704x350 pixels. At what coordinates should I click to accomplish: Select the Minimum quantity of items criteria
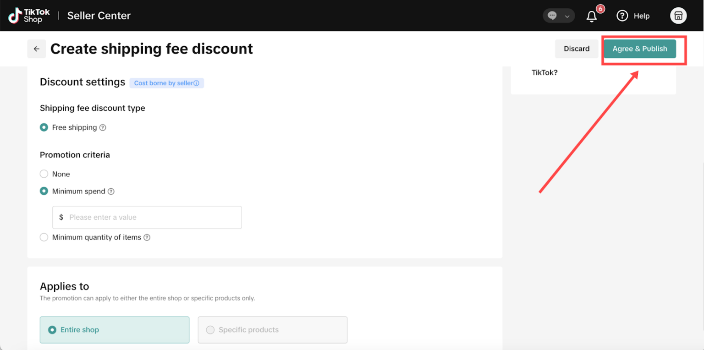pyautogui.click(x=44, y=237)
